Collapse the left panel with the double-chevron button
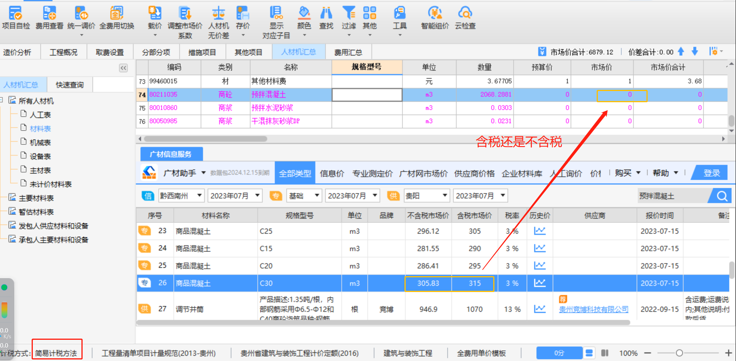 [x=123, y=68]
